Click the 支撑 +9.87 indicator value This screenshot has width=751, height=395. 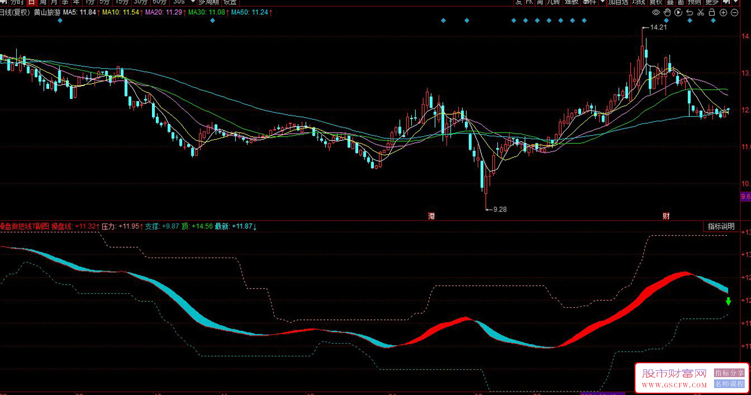[162, 226]
